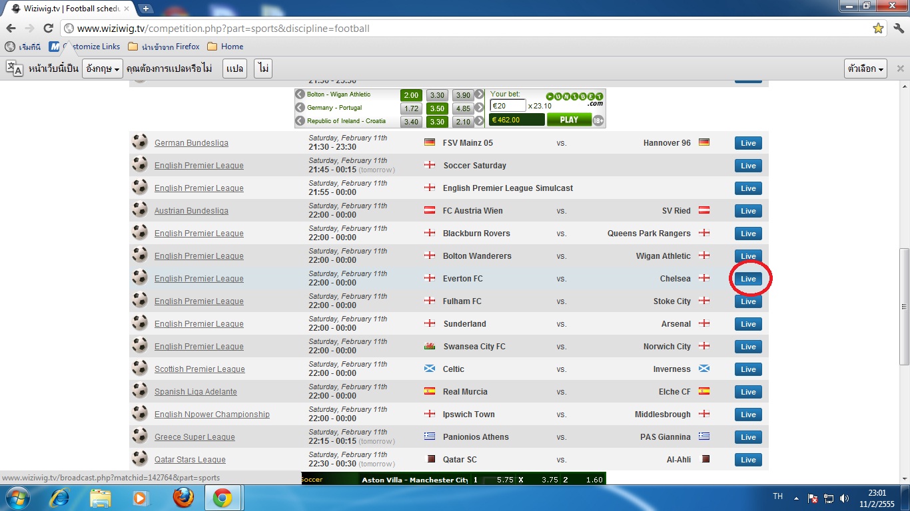This screenshot has width=910, height=511.
Task: Click the TH language indicator in the taskbar
Action: [x=777, y=497]
